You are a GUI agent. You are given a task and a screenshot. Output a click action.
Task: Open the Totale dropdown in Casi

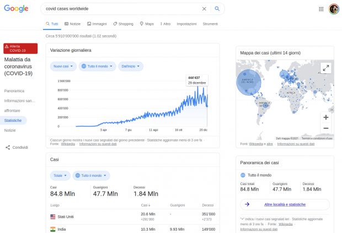point(60,176)
